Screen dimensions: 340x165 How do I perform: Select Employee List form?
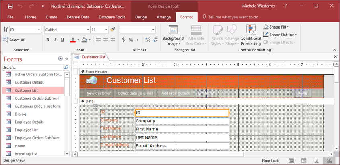pos(33,130)
